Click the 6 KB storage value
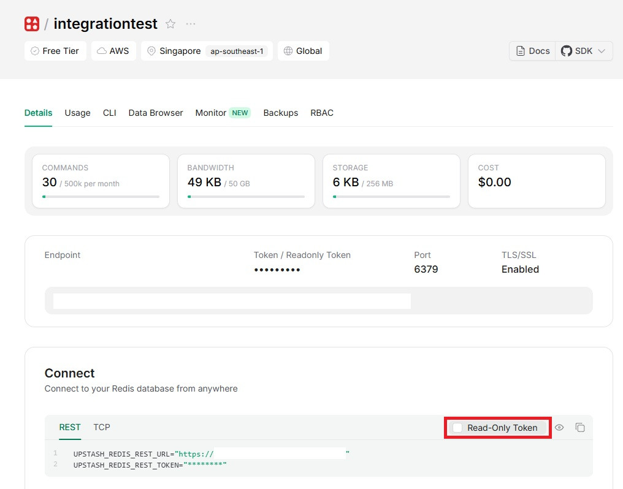623x489 pixels. [x=346, y=182]
